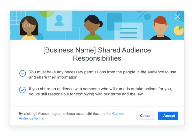The height and width of the screenshot is (136, 192).
Task: Click the percent symbol in the banner
Action: point(141,14)
